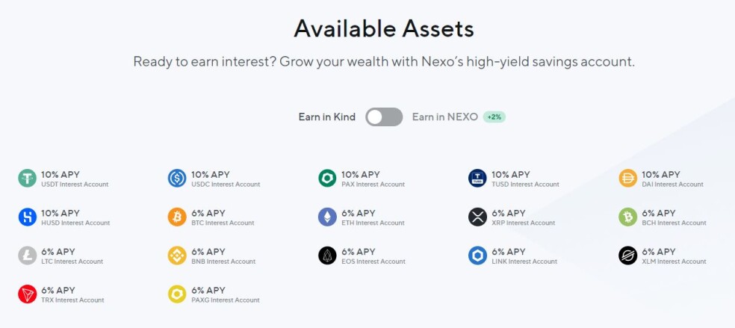Click the +2% bonus badge
The height and width of the screenshot is (328, 735).
(494, 117)
